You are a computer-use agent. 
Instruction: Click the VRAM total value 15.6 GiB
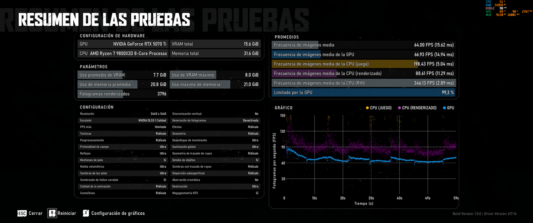tap(251, 44)
